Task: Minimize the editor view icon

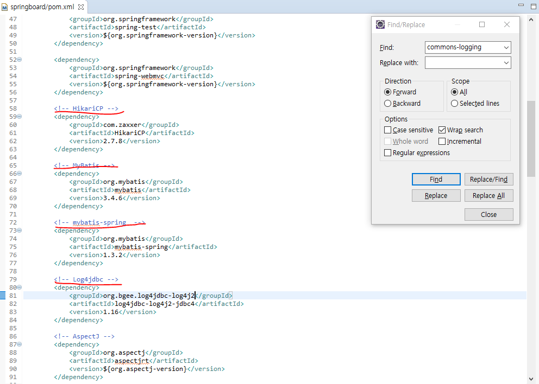Action: [521, 5]
